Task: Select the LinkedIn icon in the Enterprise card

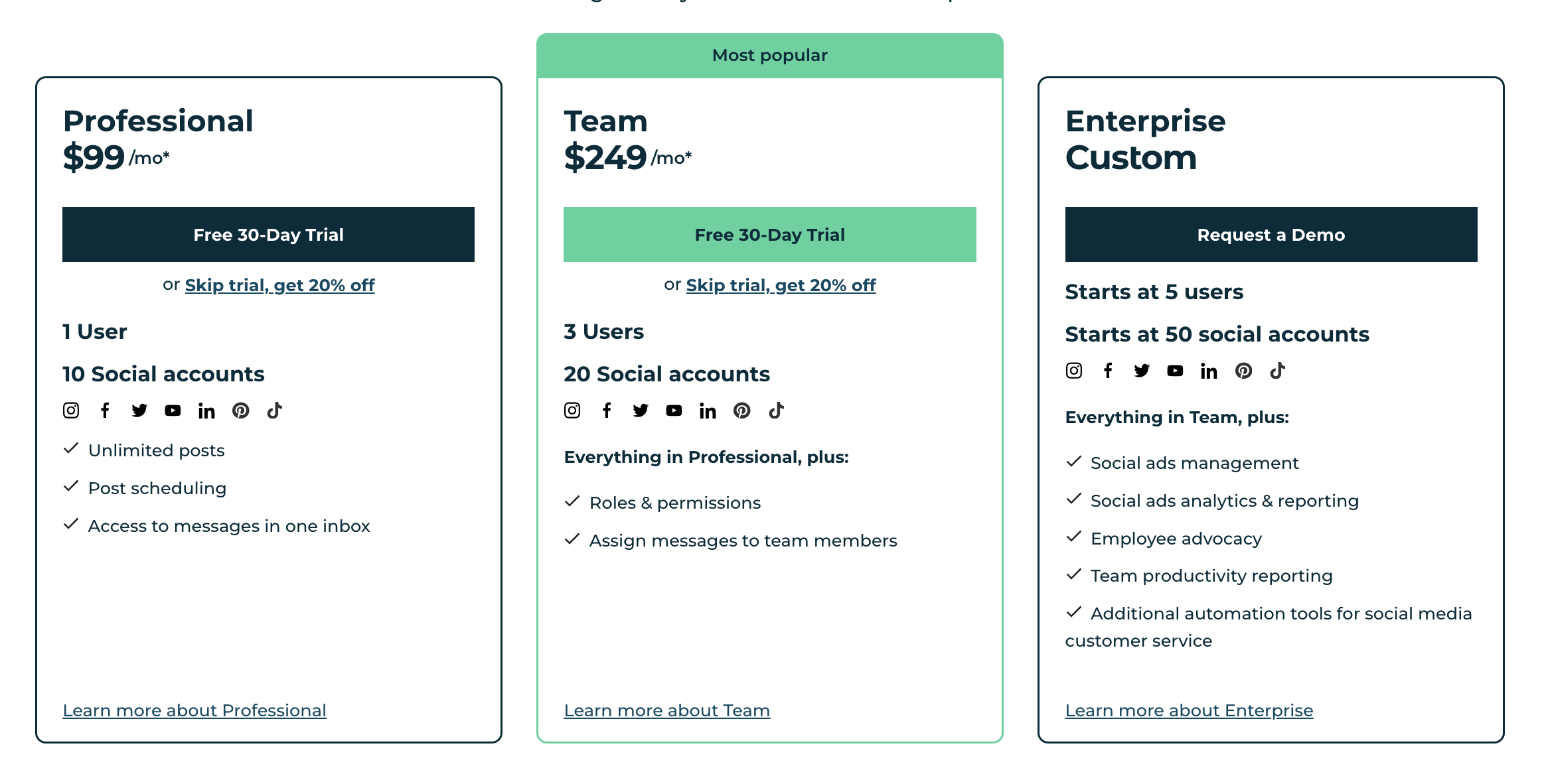Action: point(1209,371)
